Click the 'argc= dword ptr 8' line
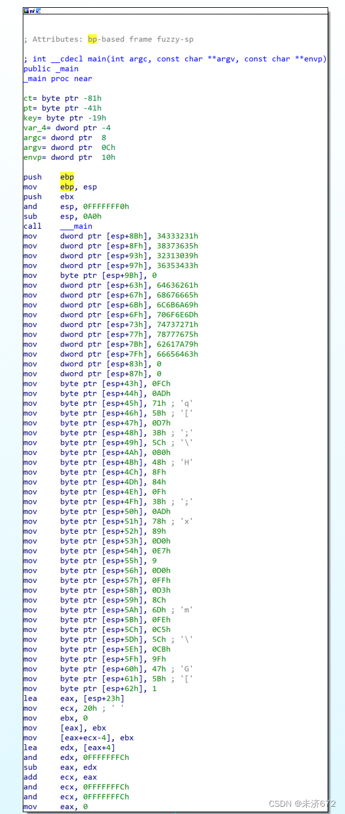Viewport: 345px width, 814px height. 65,137
